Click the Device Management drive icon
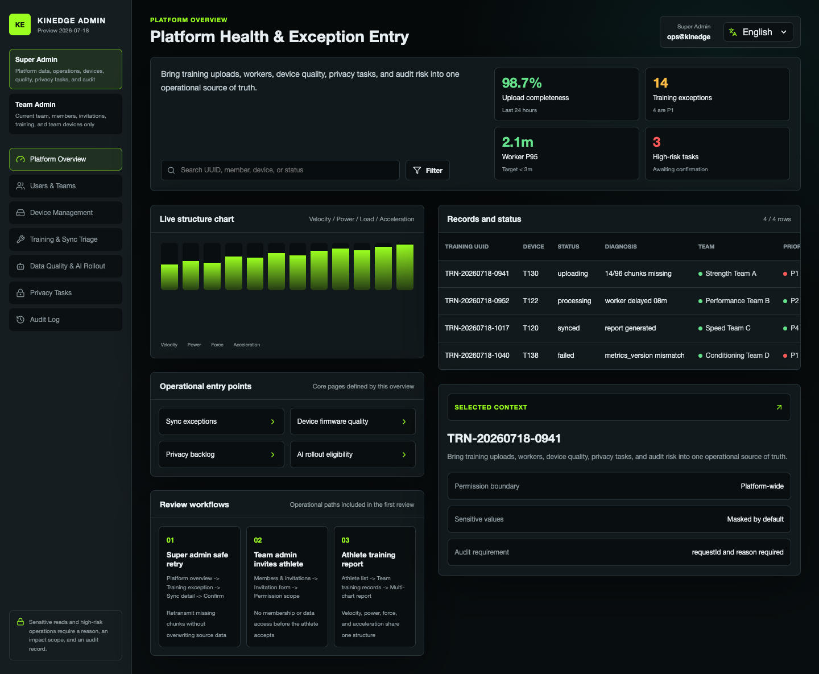Viewport: 819px width, 674px height. (20, 213)
